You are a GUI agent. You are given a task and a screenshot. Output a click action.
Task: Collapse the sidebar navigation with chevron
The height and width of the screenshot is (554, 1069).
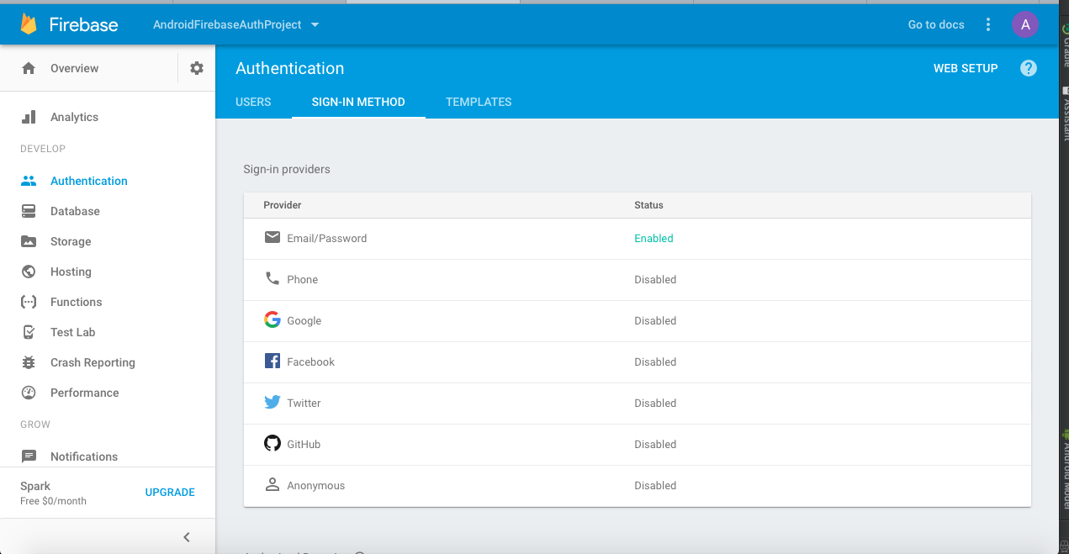pos(187,537)
